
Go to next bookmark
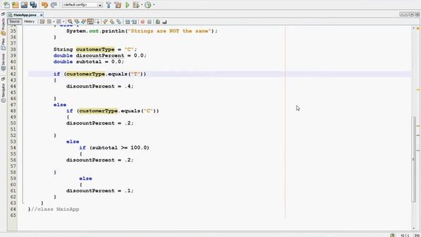tap(112, 22)
